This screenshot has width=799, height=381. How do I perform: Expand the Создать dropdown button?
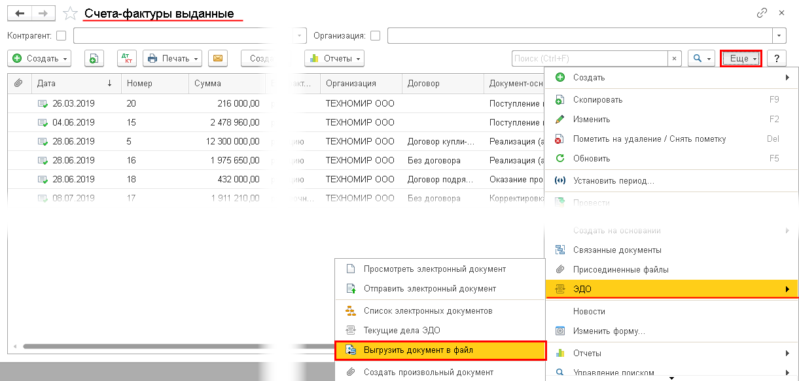pyautogui.click(x=40, y=58)
